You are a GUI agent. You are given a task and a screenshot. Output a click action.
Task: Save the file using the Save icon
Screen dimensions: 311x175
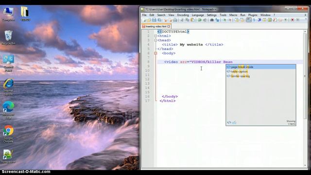[154, 20]
